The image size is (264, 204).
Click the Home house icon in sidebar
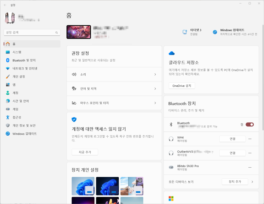click(x=8, y=44)
